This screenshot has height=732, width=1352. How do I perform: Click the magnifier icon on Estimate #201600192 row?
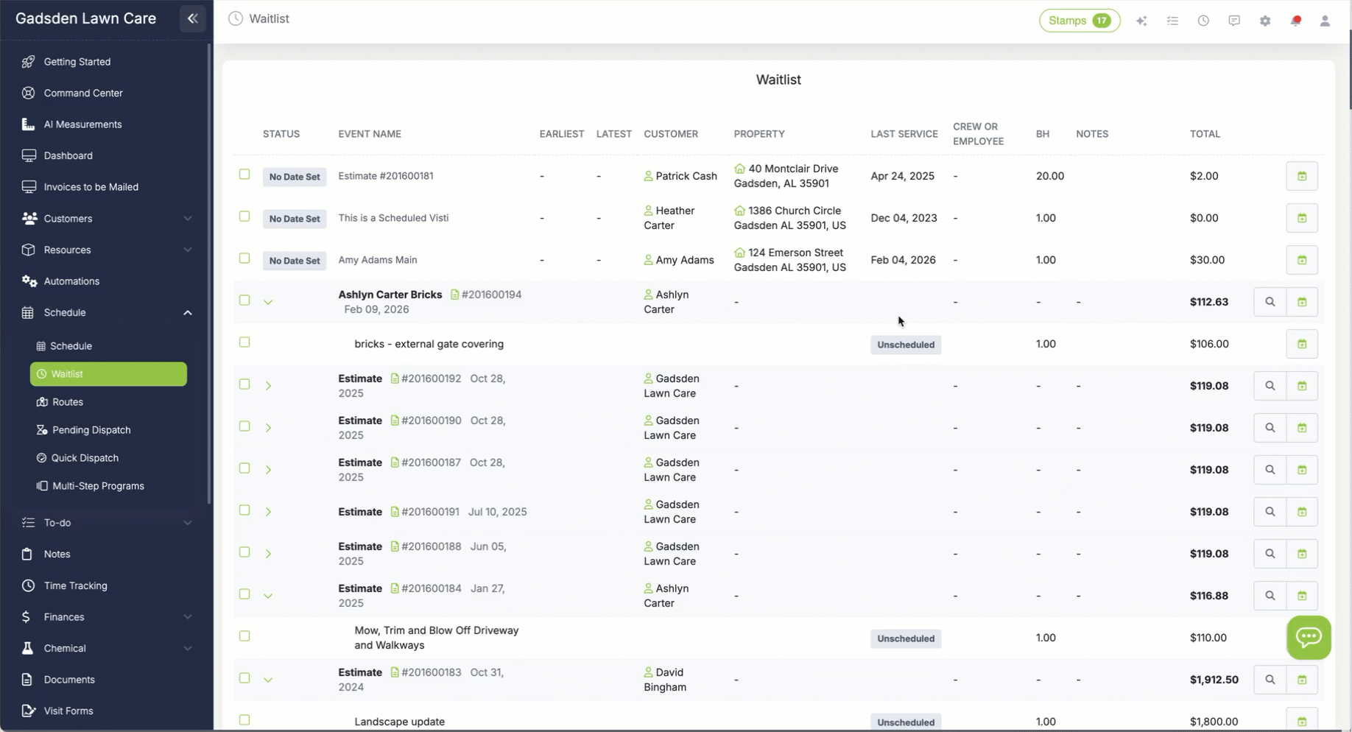[x=1270, y=385]
